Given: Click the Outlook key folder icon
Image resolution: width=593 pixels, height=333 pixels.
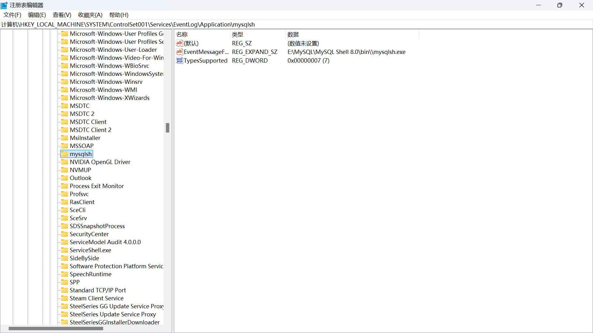Looking at the screenshot, I should coord(65,178).
